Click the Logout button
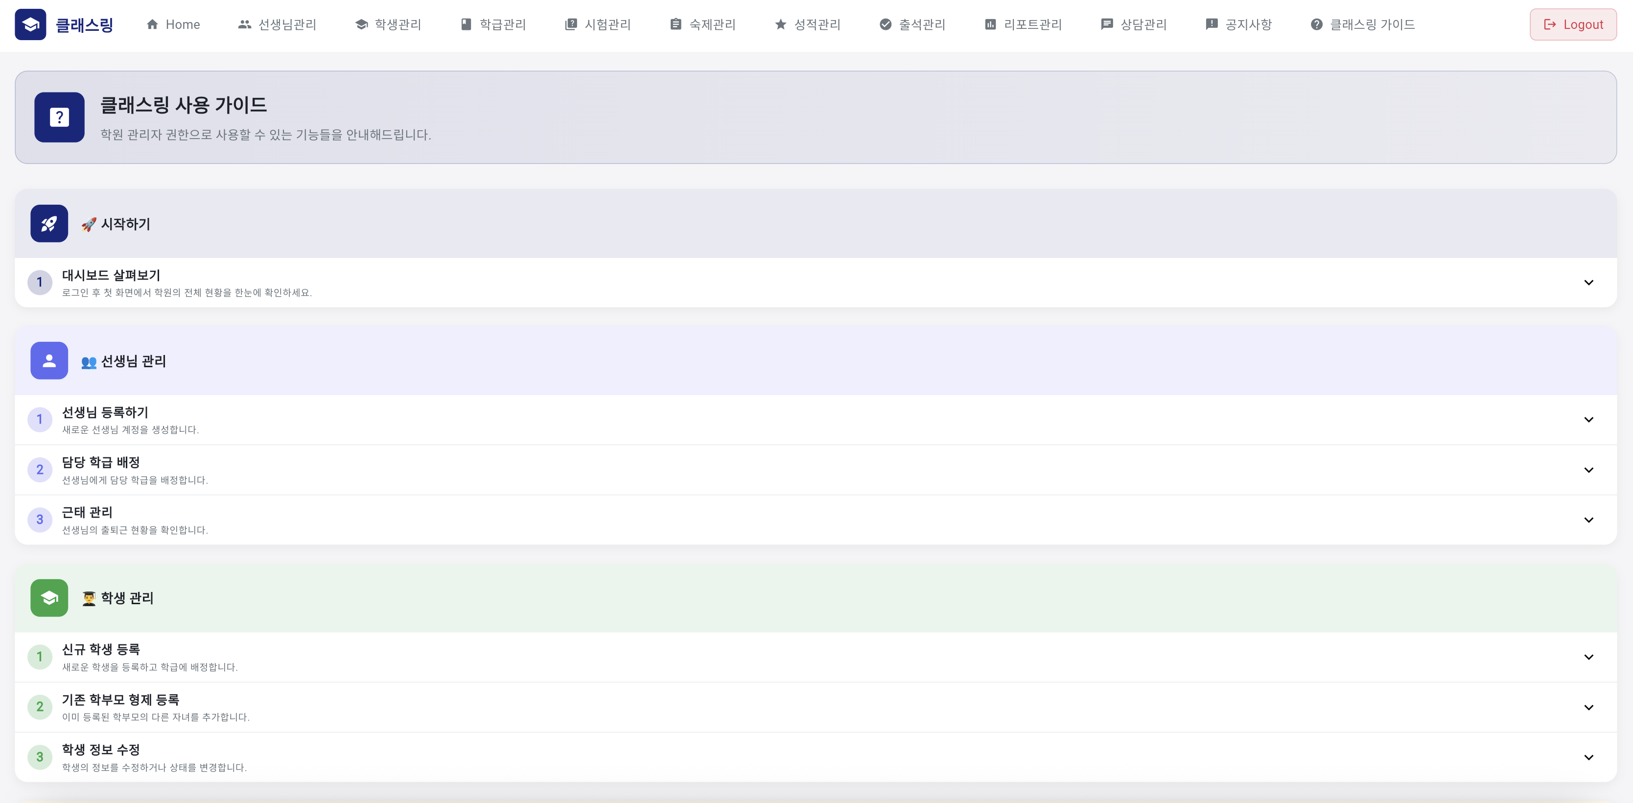This screenshot has width=1633, height=803. click(1572, 25)
